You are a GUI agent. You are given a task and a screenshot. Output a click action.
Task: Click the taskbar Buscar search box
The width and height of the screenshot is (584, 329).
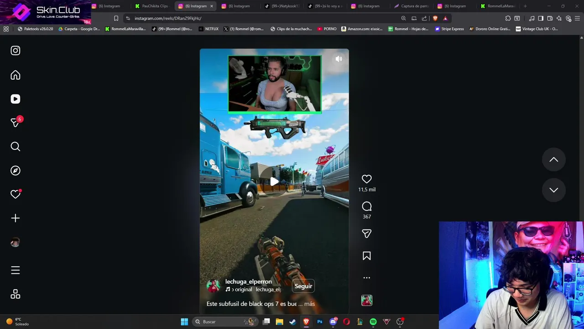pos(225,322)
